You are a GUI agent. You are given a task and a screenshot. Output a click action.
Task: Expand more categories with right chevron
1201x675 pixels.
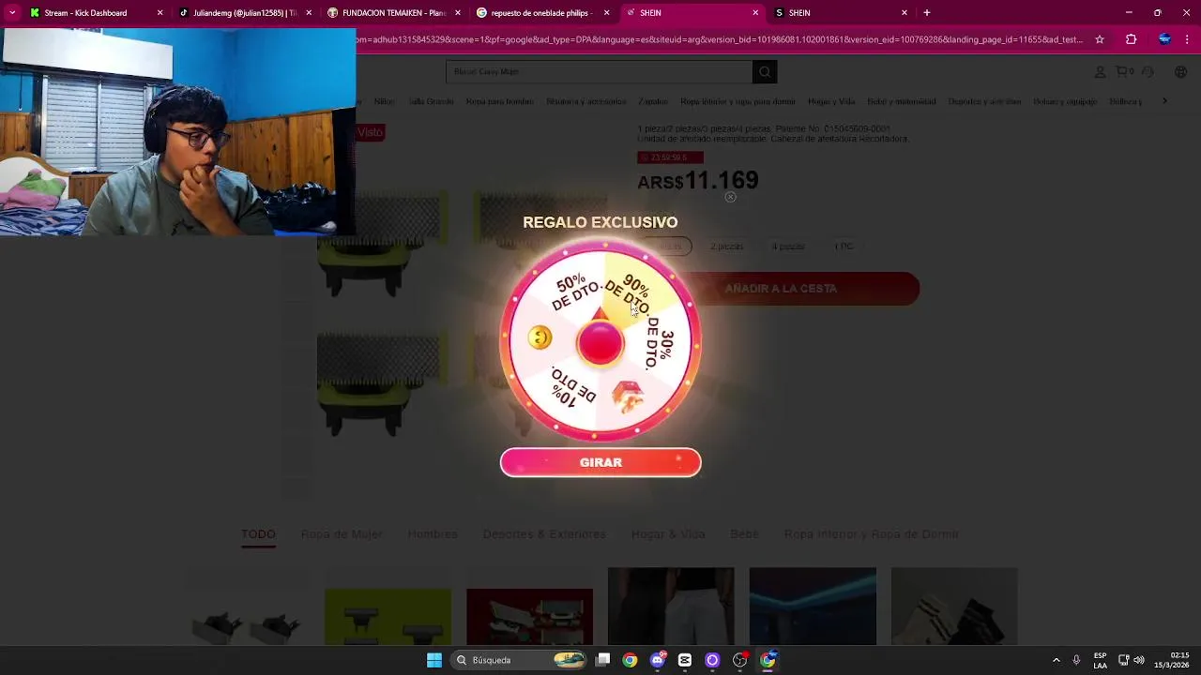[x=1164, y=101]
